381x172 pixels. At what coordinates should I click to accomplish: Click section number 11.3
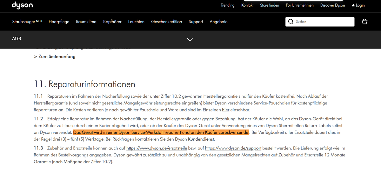(38, 148)
